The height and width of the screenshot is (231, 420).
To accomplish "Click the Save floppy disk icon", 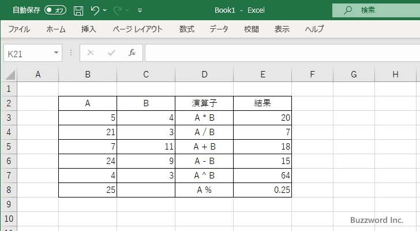I will coord(78,10).
